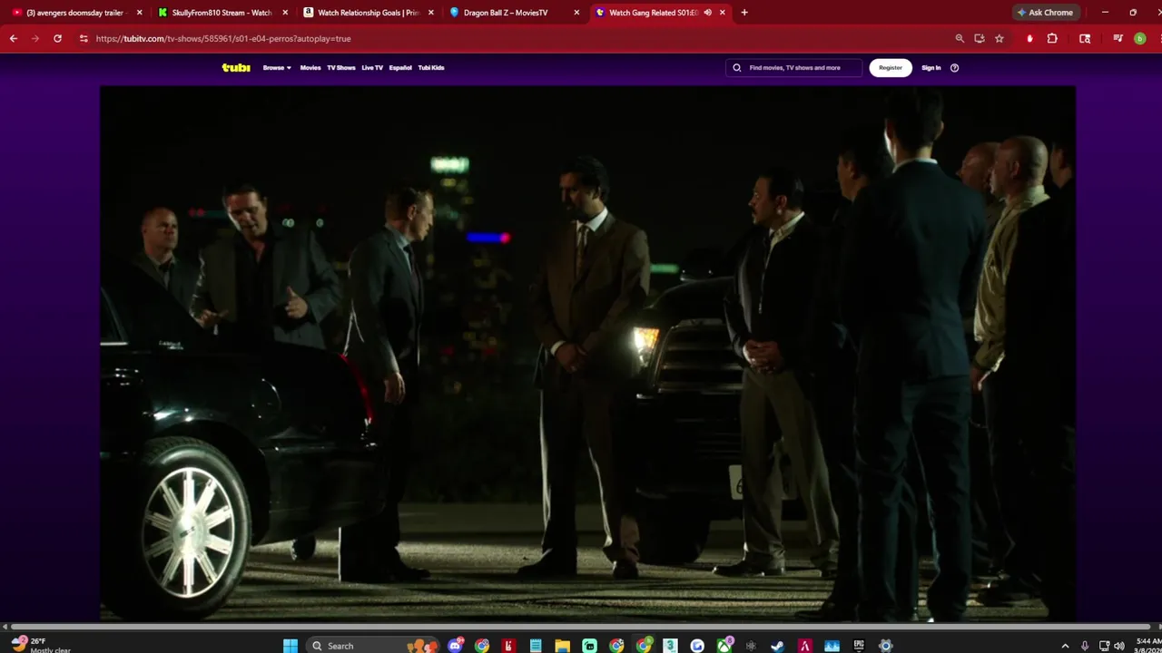
Task: Click the Tubi logo
Action: [236, 68]
